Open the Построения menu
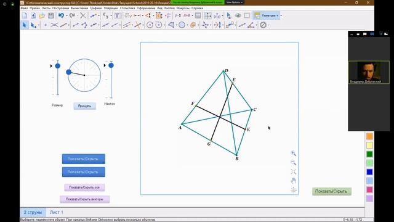394x222 pixels. 60,8
